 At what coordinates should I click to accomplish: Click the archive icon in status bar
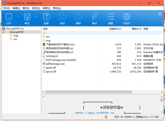(106, 117)
